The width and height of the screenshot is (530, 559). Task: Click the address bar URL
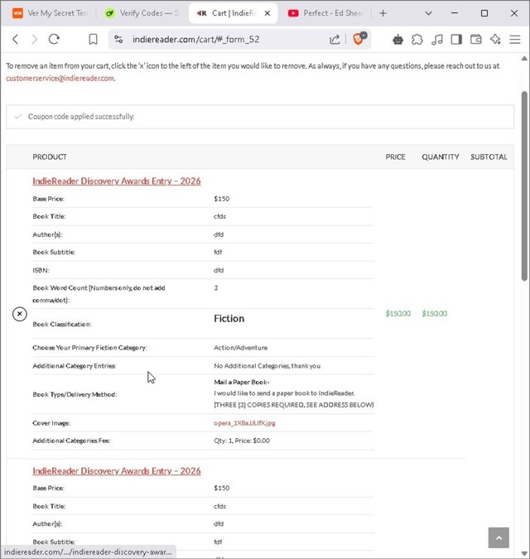point(195,39)
